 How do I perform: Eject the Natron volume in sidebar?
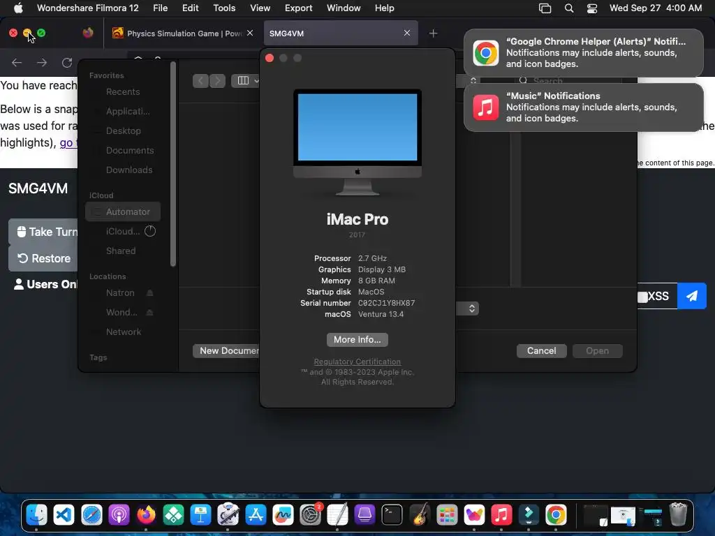point(149,293)
